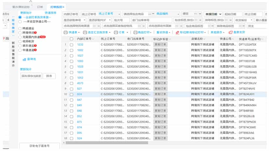Viewport: 269px width, 151px height.
Task: Select the 跨境物流 radio button
Action: click(x=20, y=33)
